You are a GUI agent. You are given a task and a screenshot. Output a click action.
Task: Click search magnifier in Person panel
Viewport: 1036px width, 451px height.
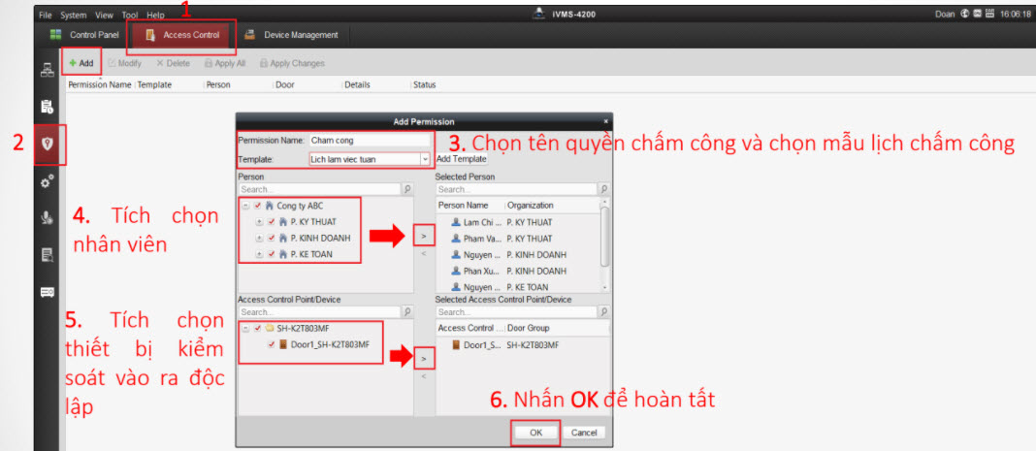[x=407, y=190]
